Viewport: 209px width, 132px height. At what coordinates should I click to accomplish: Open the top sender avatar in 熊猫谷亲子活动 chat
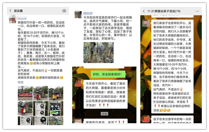(x=147, y=23)
